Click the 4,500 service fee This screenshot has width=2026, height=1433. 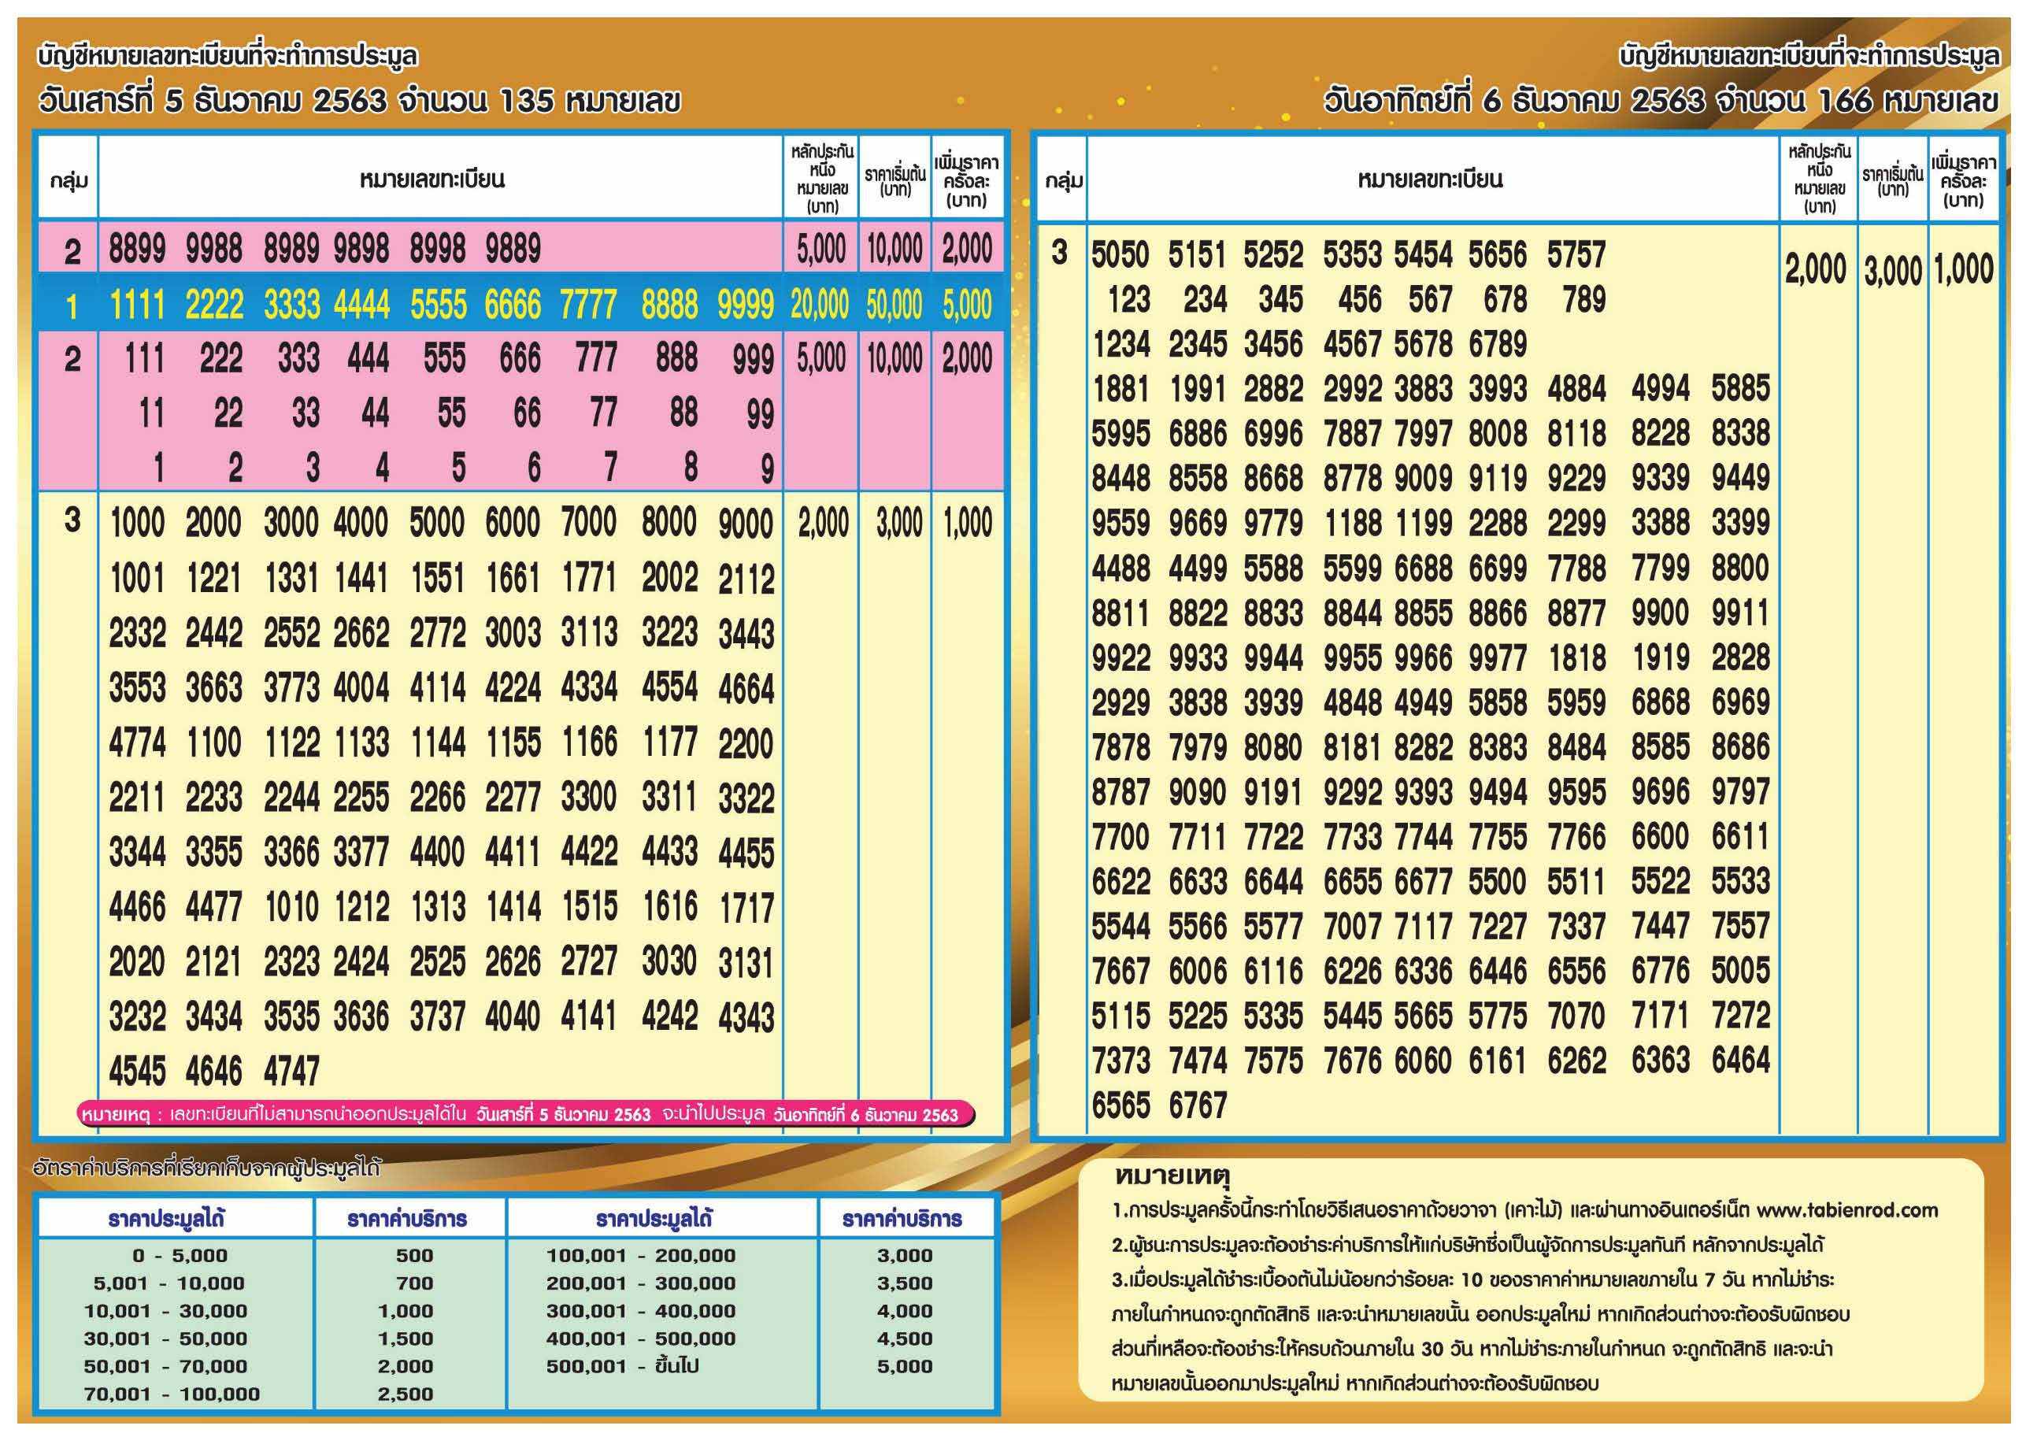tap(905, 1339)
